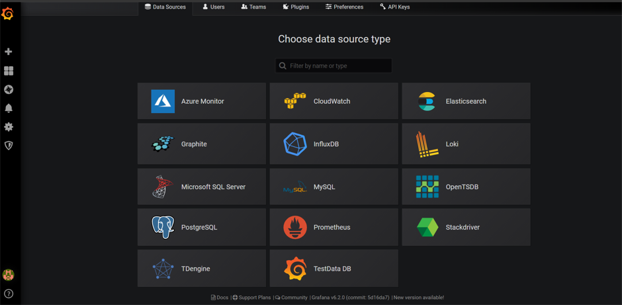Open the Alerting bell icon
Screen dimensions: 622x305
coord(9,108)
